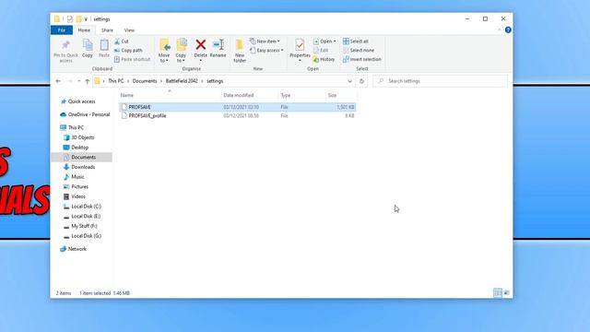Viewport: 590px width, 332px height.
Task: Click the Back navigation arrow
Action: (58, 81)
